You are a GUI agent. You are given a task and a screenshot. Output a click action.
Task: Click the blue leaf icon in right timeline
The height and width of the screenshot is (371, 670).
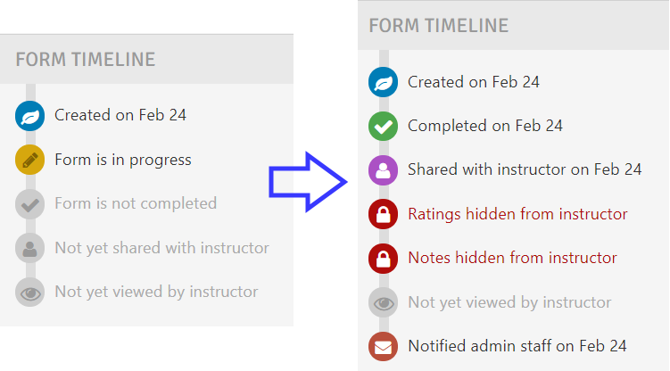click(384, 82)
